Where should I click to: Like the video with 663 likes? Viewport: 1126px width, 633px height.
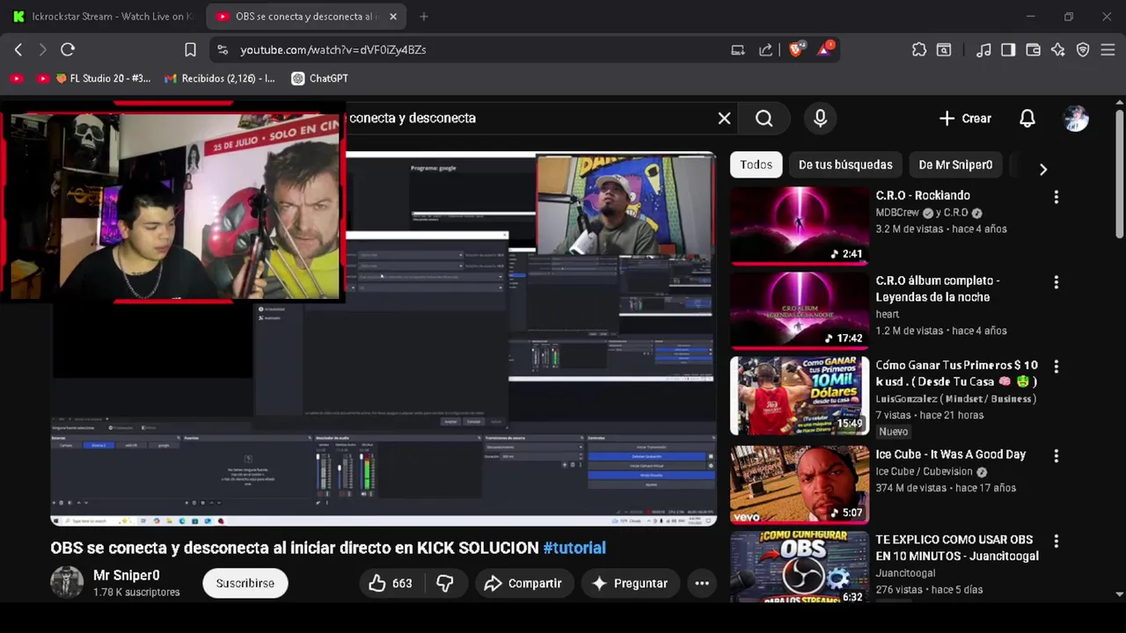click(391, 583)
